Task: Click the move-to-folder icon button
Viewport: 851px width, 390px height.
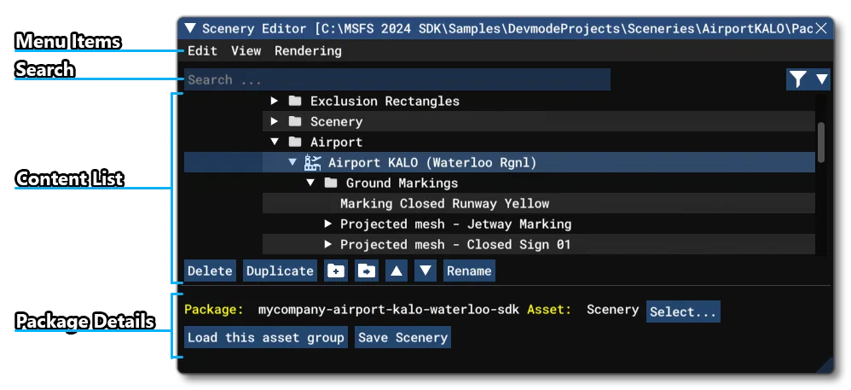Action: [x=367, y=271]
